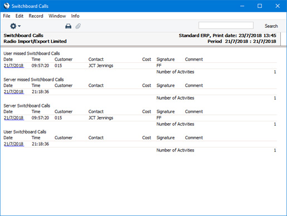Open the File menu

click(x=7, y=16)
